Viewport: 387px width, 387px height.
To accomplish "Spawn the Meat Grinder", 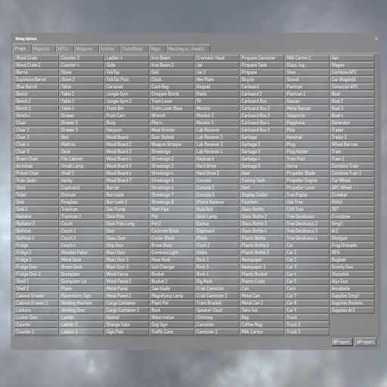I will (x=172, y=130).
